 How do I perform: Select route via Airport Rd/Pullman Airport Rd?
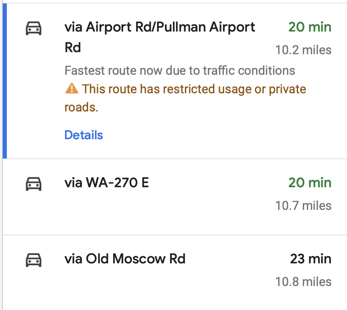[160, 27]
